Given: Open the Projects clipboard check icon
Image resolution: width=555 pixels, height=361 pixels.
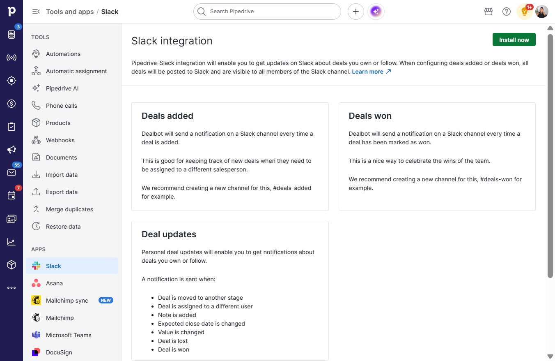Looking at the screenshot, I should click(x=11, y=127).
